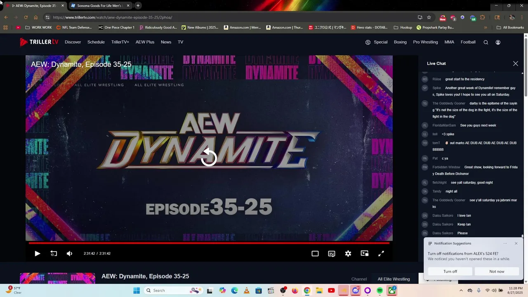This screenshot has width=528, height=297.
Task: Open the One Piece Chapter 1 bookmark
Action: pos(116,28)
